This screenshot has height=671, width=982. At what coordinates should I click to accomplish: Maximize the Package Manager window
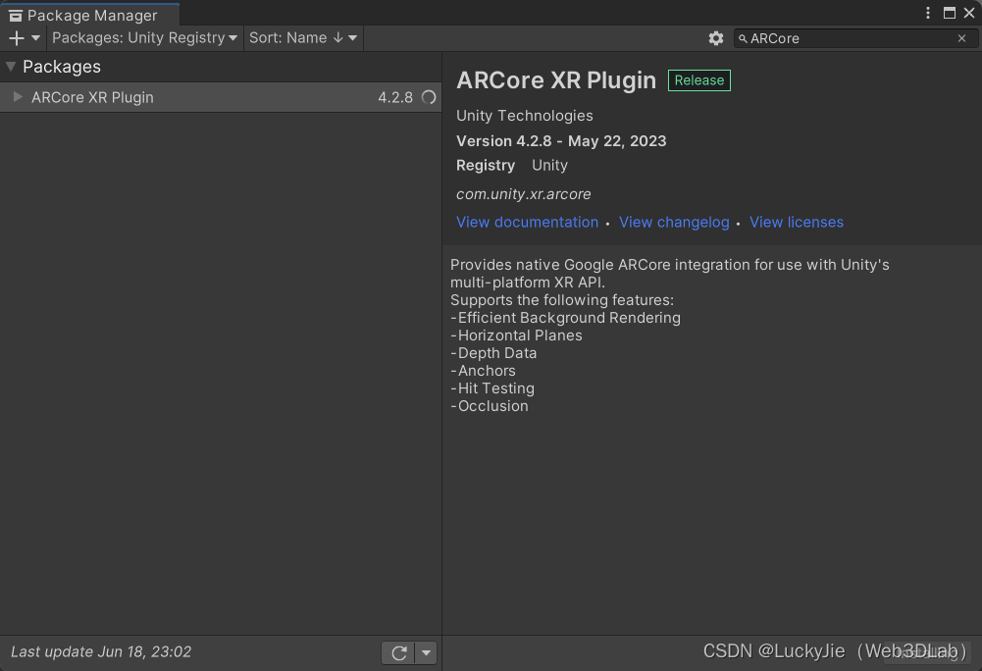tap(950, 13)
